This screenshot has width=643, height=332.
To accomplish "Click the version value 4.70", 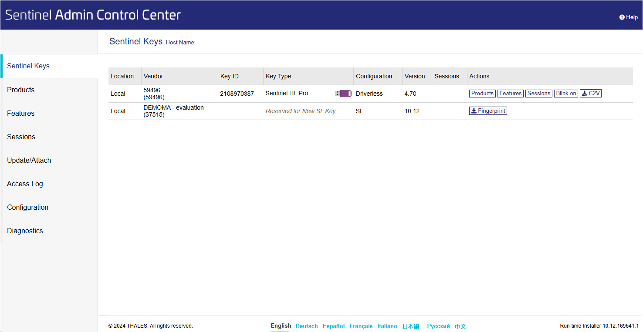I will pos(410,94).
